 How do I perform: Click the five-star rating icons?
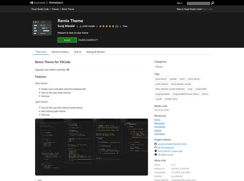[x=107, y=26]
